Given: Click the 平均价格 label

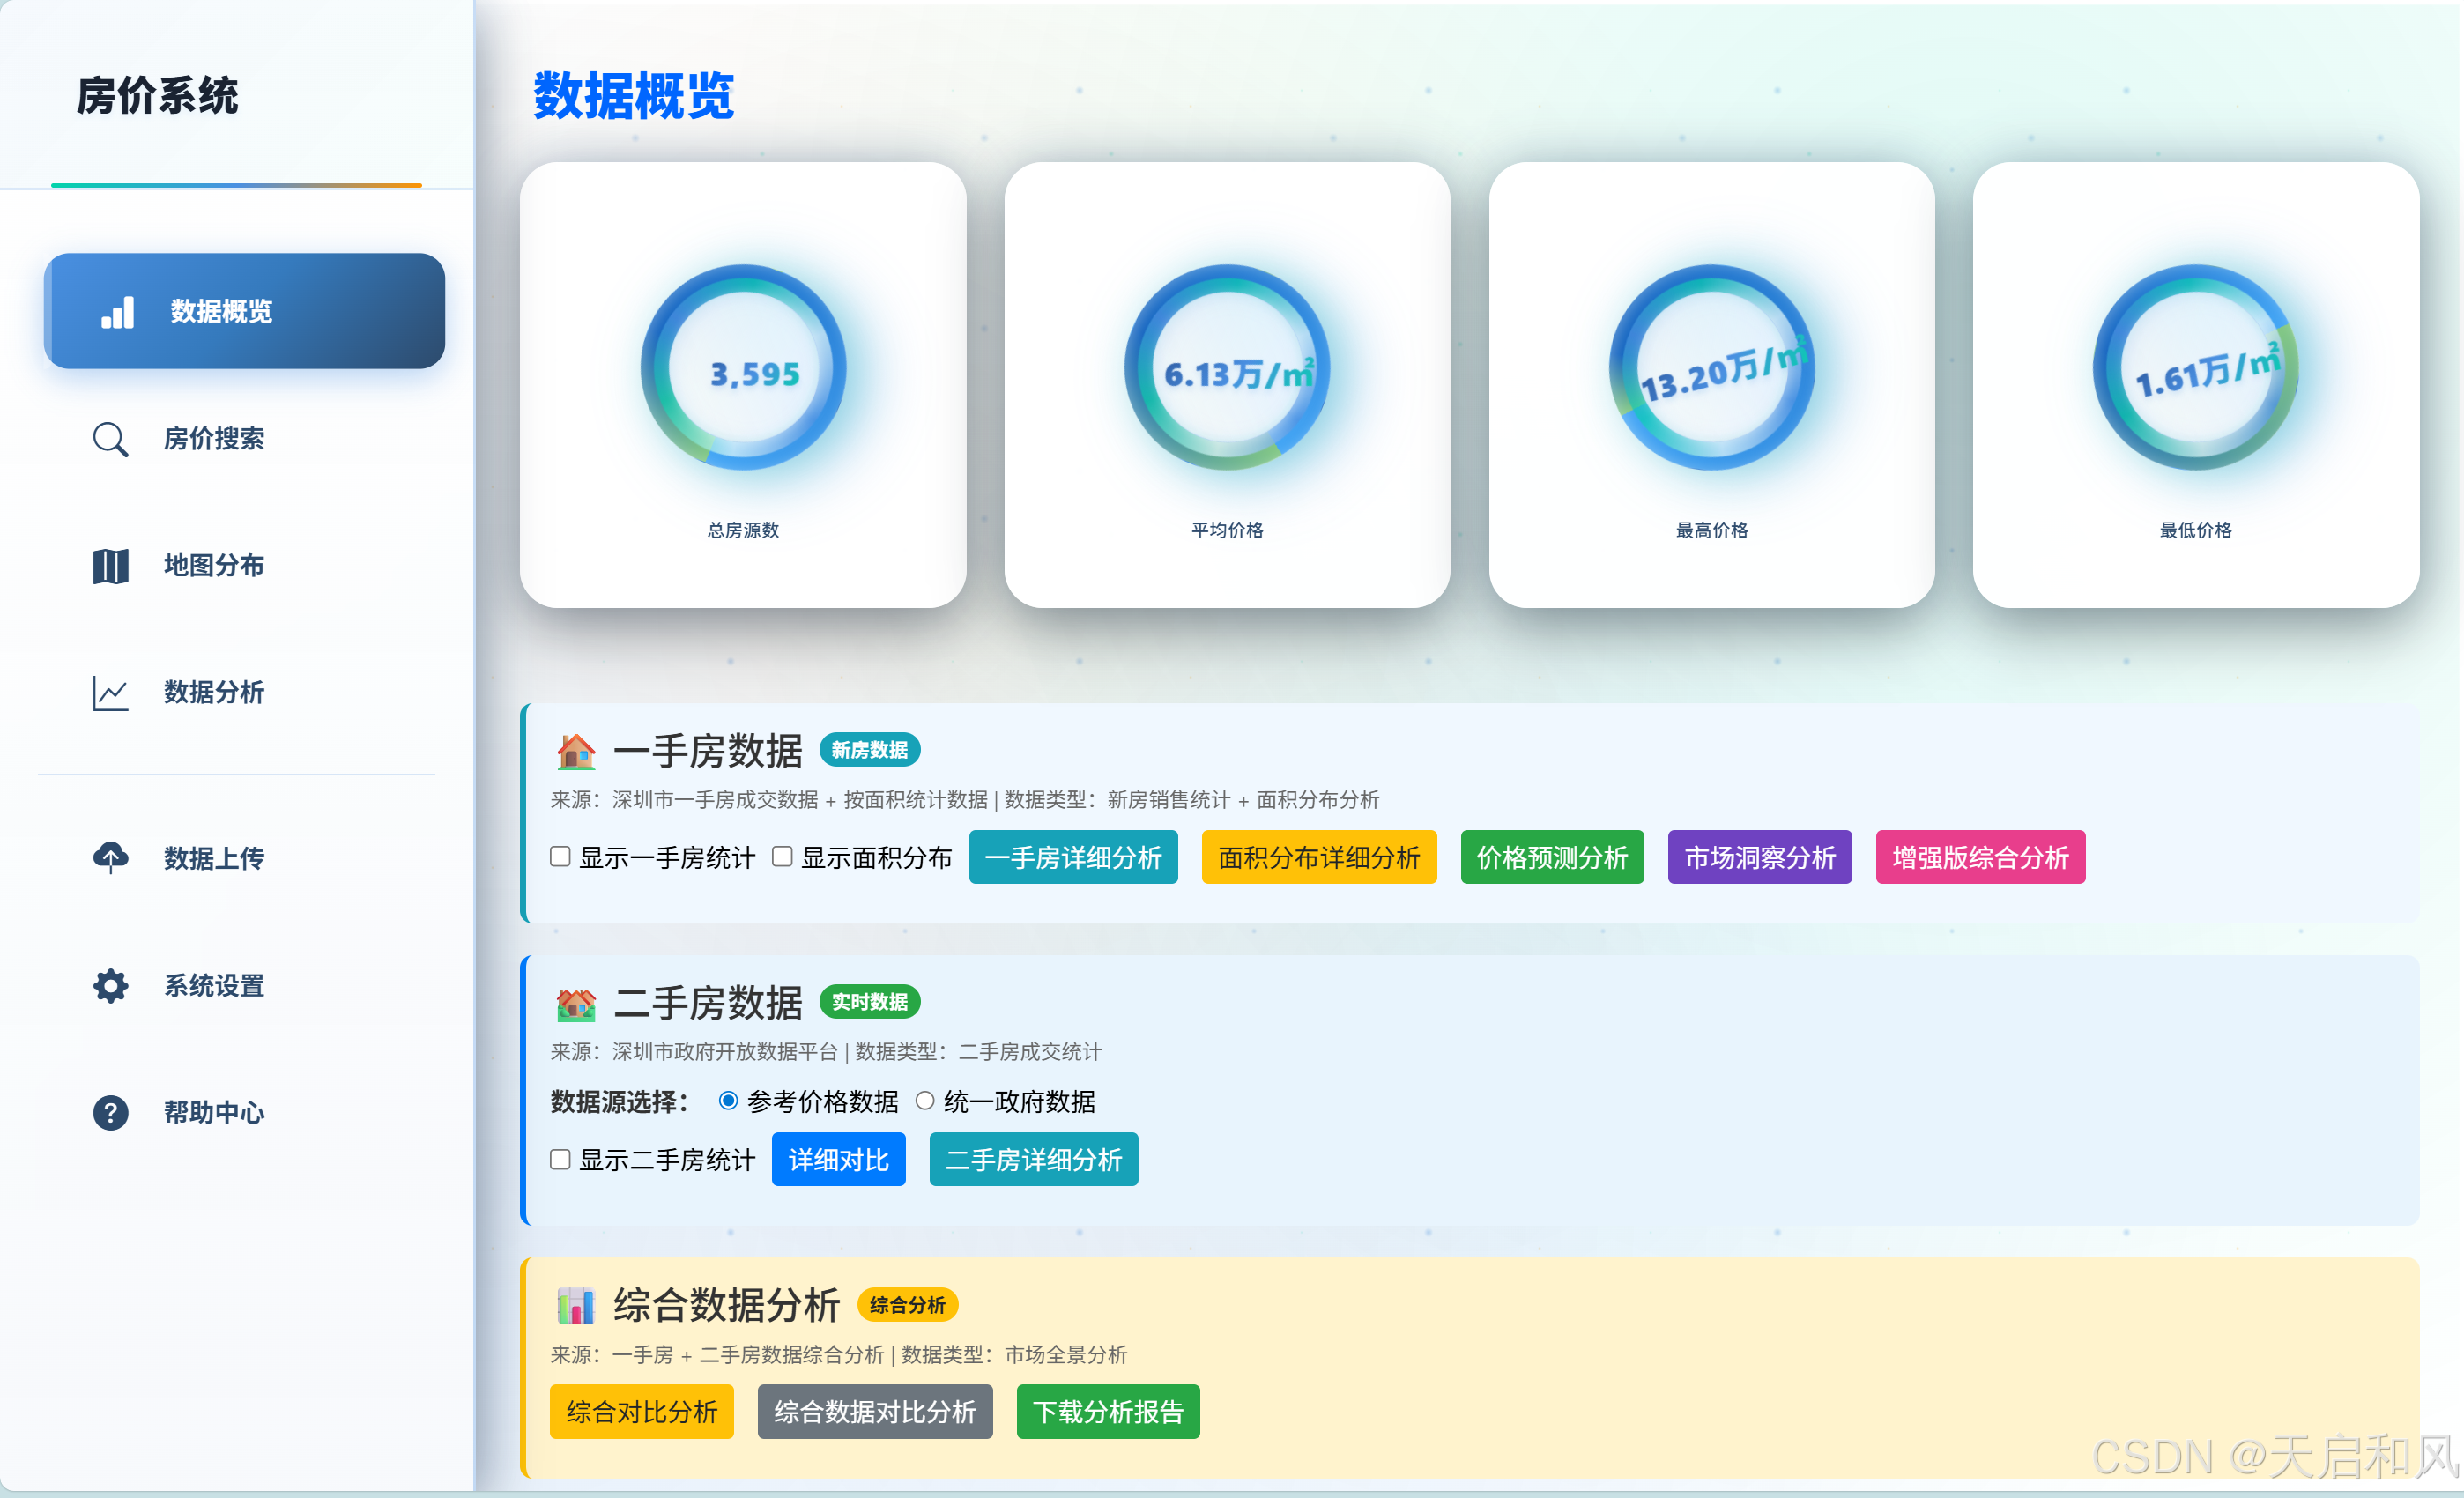Looking at the screenshot, I should click(x=1227, y=530).
